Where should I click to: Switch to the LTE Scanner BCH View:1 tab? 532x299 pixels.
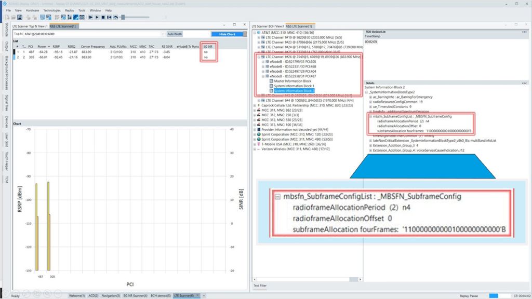[269, 24]
